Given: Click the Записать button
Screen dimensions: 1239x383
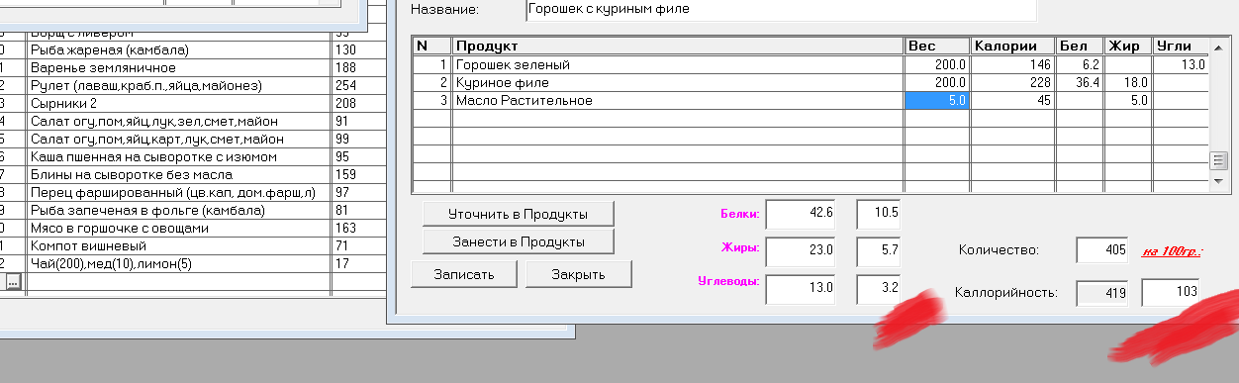Looking at the screenshot, I should (463, 274).
